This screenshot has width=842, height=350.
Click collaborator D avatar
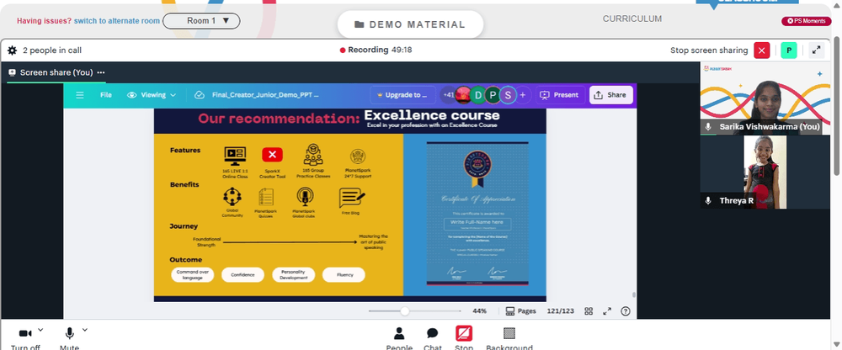(x=477, y=96)
